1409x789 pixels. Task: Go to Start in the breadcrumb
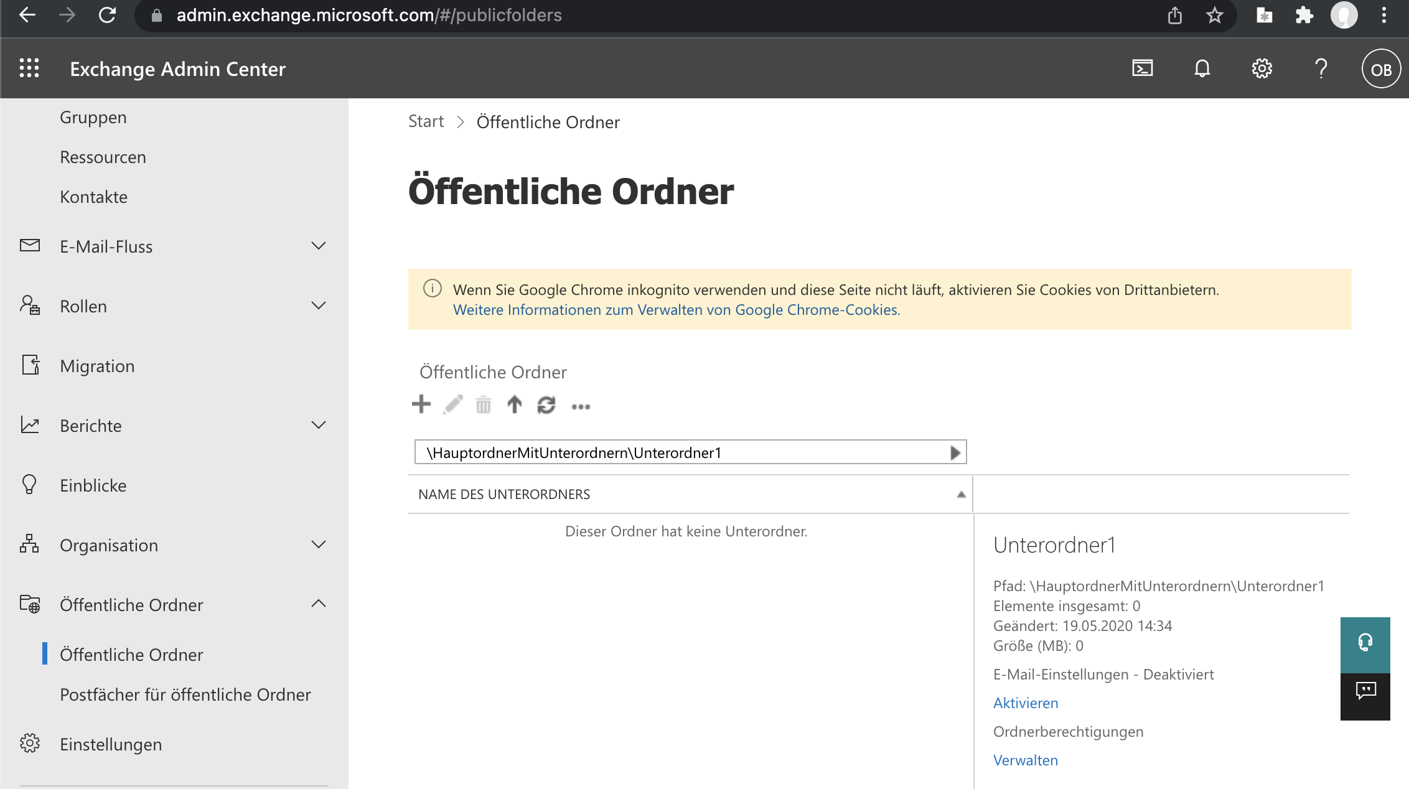click(x=426, y=121)
